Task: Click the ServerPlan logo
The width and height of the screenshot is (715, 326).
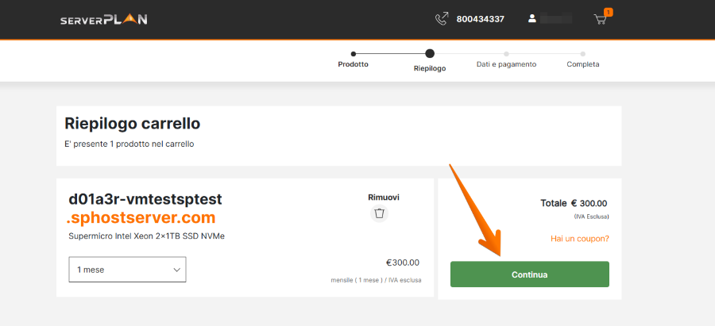Action: pyautogui.click(x=103, y=19)
